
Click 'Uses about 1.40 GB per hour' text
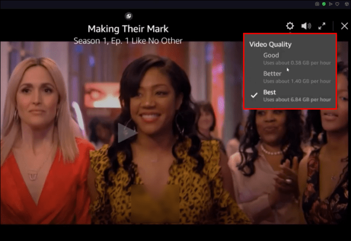pos(297,81)
